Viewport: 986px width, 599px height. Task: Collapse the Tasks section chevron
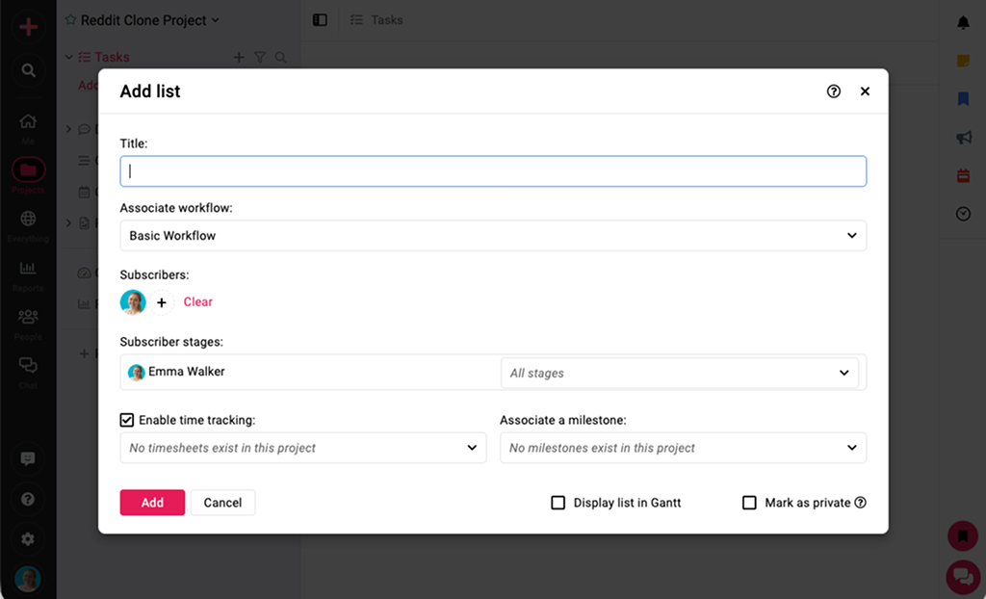coord(68,57)
